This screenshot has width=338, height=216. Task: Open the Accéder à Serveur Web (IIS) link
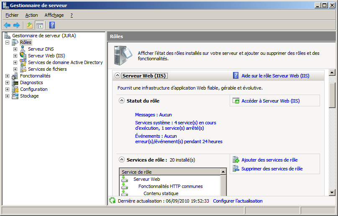(x=270, y=101)
